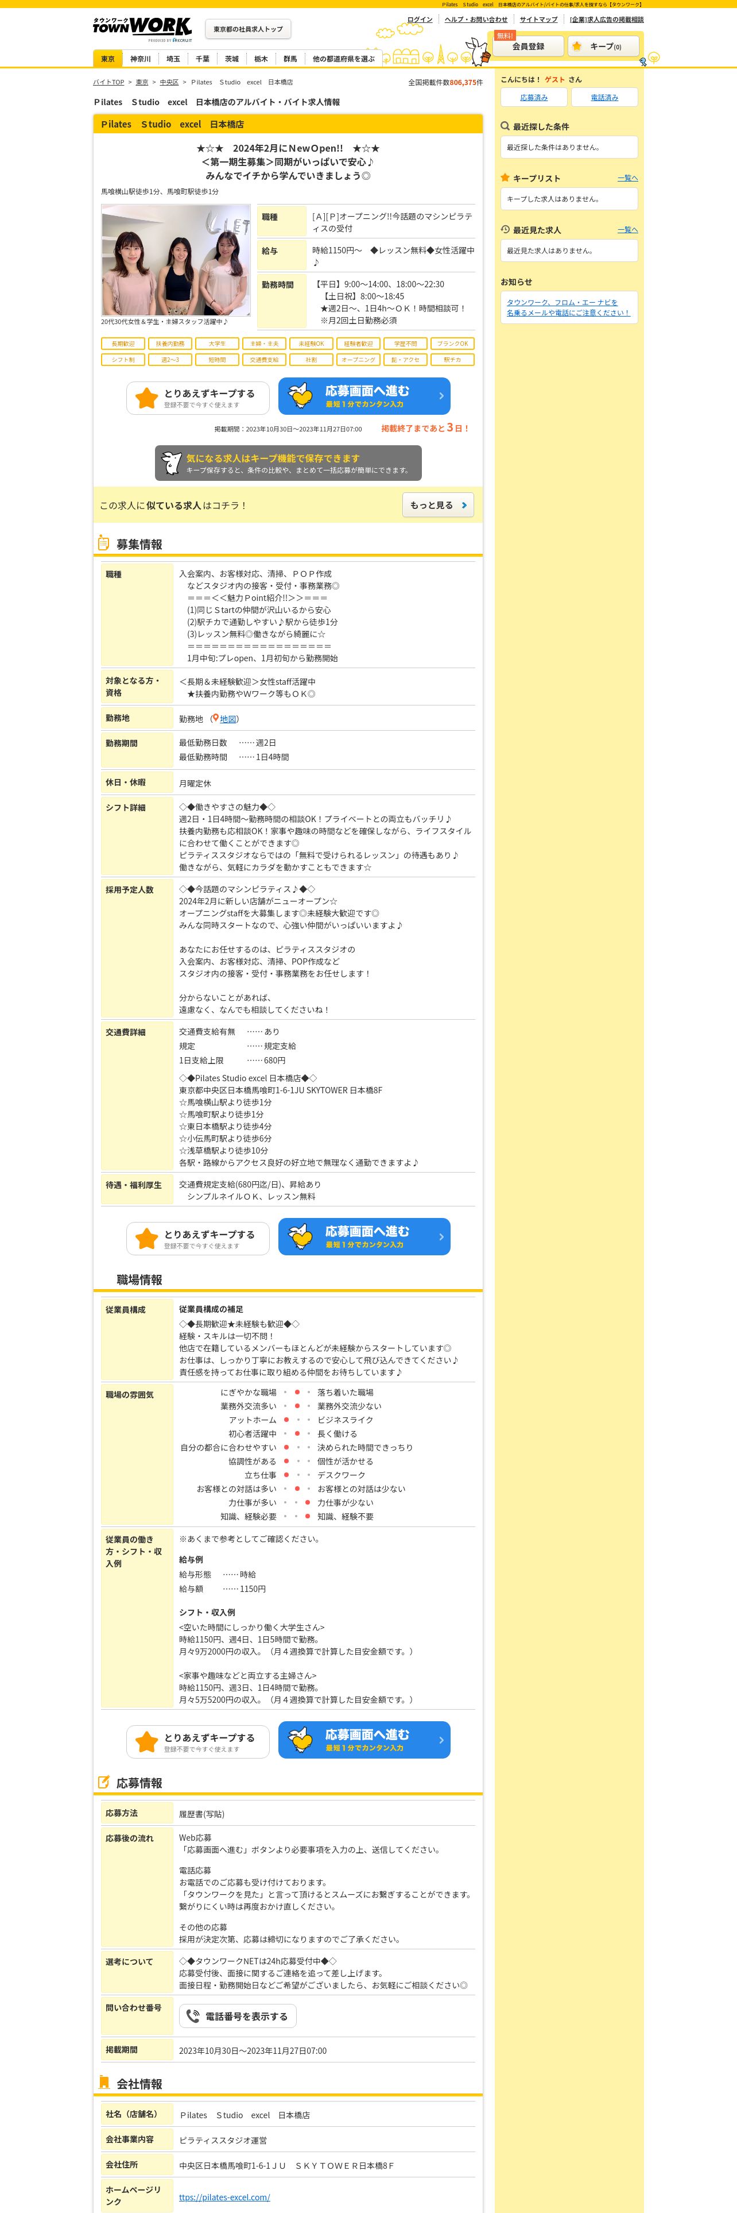Select the 栃木 tab

tap(261, 59)
